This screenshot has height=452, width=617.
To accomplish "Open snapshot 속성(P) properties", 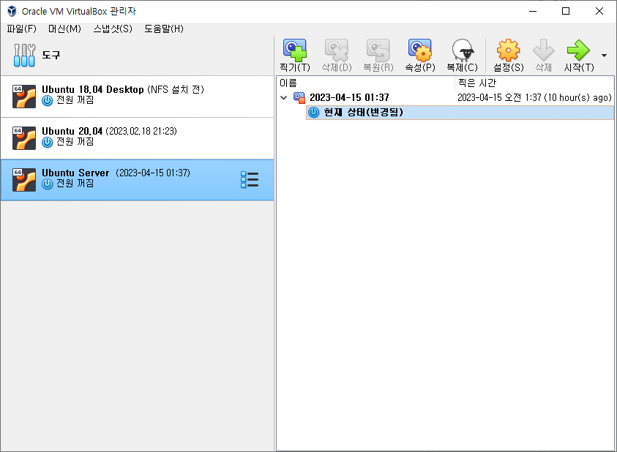I will click(x=420, y=56).
